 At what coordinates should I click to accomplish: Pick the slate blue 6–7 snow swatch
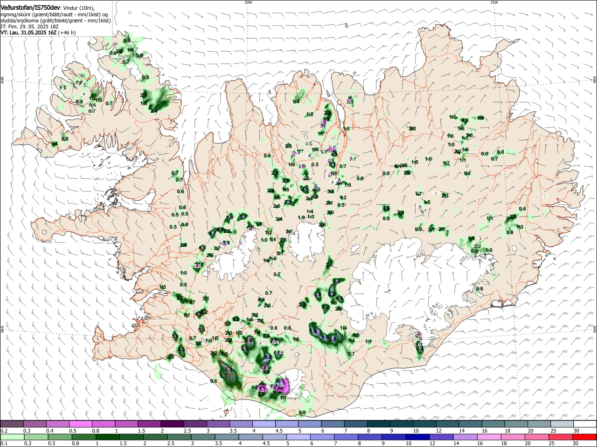click(333, 424)
